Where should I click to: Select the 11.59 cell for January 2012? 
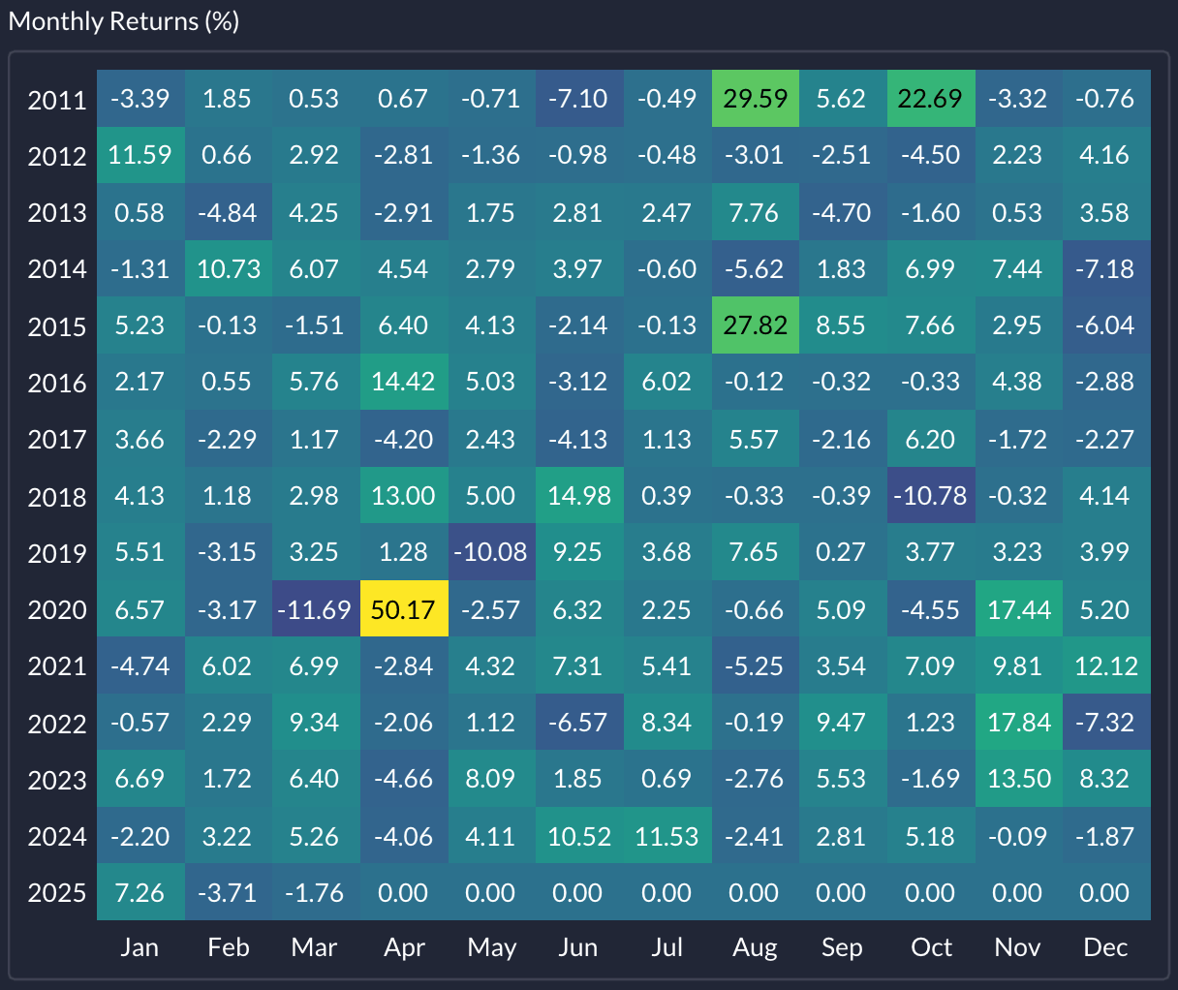tap(140, 155)
